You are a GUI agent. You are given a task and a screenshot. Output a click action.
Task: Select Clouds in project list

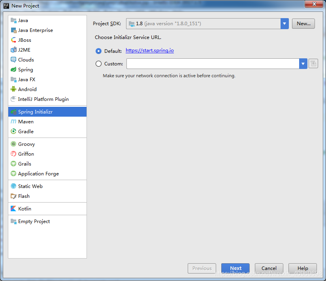(x=47, y=60)
